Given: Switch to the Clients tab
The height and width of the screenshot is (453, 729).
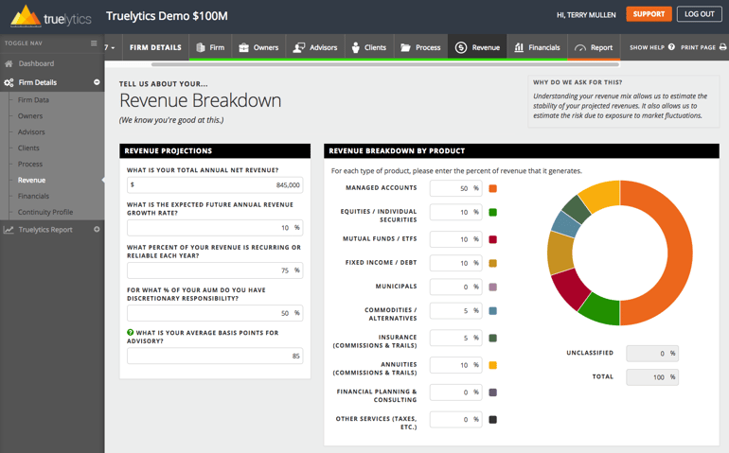Looking at the screenshot, I should pyautogui.click(x=369, y=47).
